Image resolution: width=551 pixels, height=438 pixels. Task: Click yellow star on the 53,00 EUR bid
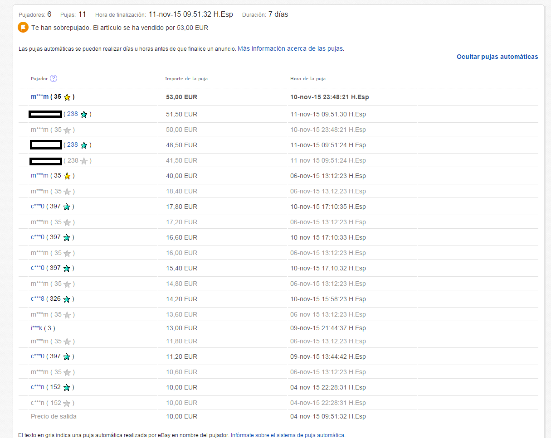[67, 97]
